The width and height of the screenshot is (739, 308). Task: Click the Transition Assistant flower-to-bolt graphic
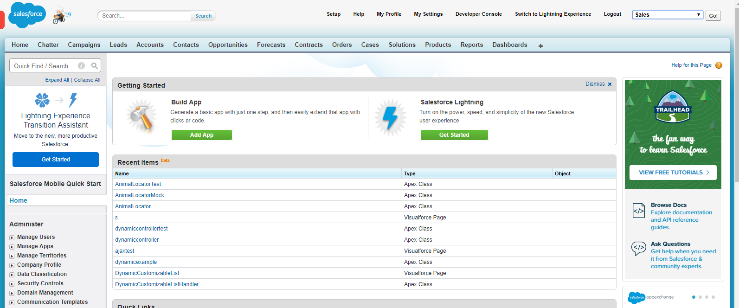[x=56, y=100]
